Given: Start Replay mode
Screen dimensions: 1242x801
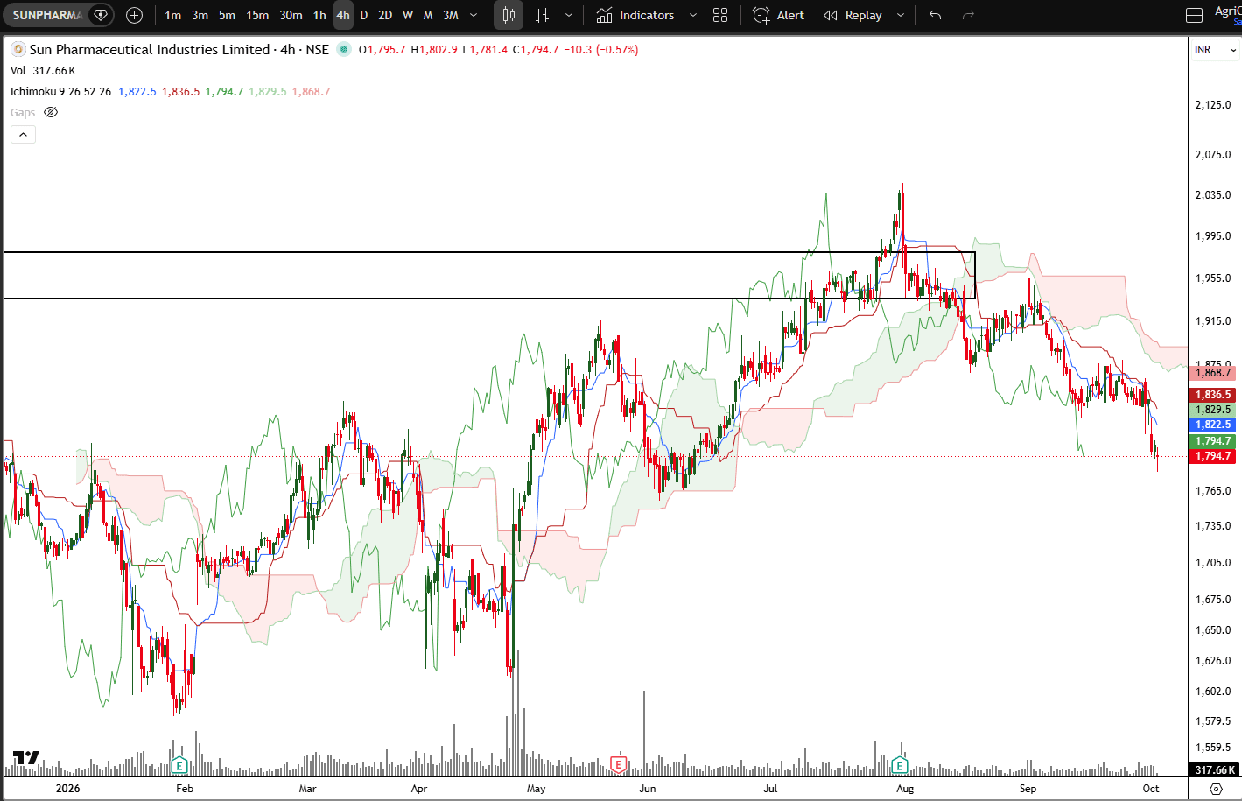Looking at the screenshot, I should click(853, 15).
